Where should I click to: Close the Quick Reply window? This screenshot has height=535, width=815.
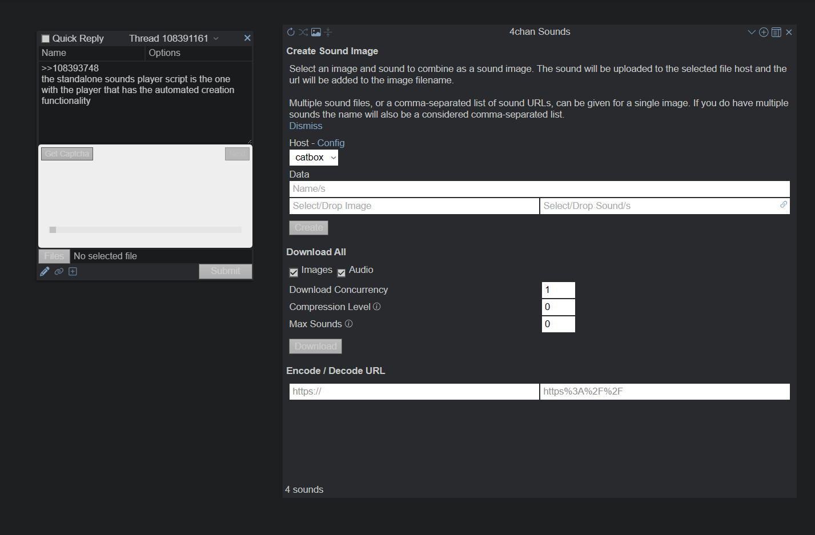pyautogui.click(x=247, y=38)
